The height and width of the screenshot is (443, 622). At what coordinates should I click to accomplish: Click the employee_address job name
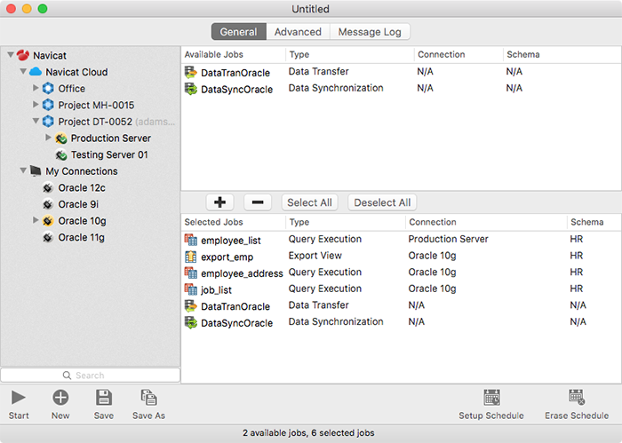242,273
